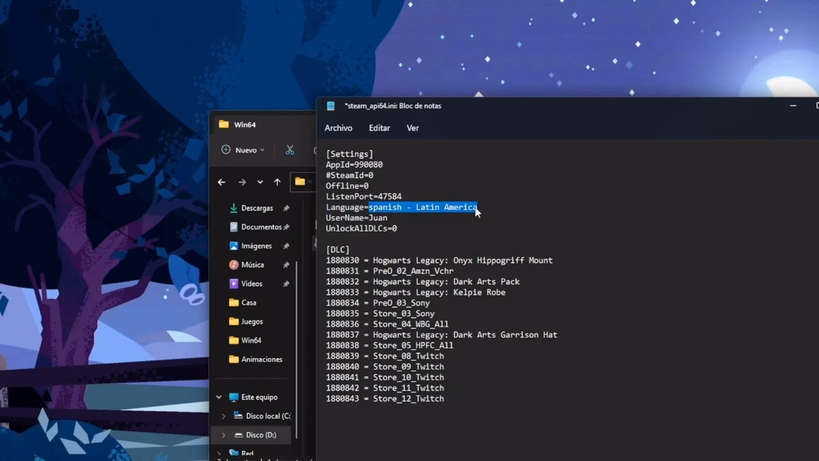Open Descargas in the Explorer sidebar
The image size is (819, 461).
[257, 208]
